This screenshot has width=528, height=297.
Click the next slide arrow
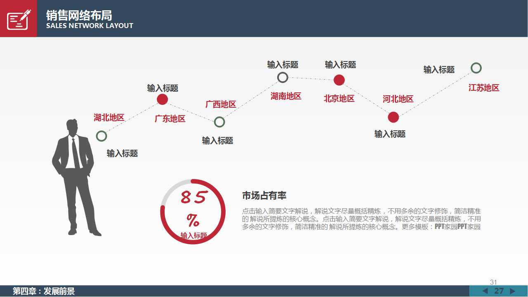click(x=513, y=291)
